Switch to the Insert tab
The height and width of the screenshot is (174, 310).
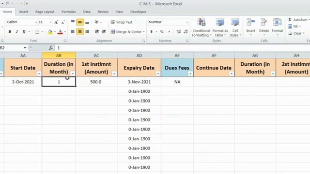pos(24,12)
